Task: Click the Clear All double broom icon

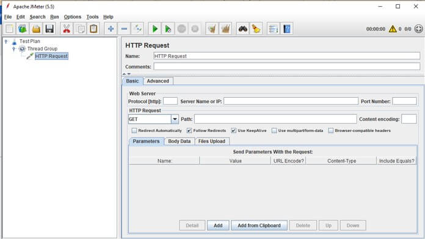Action: (x=225, y=29)
